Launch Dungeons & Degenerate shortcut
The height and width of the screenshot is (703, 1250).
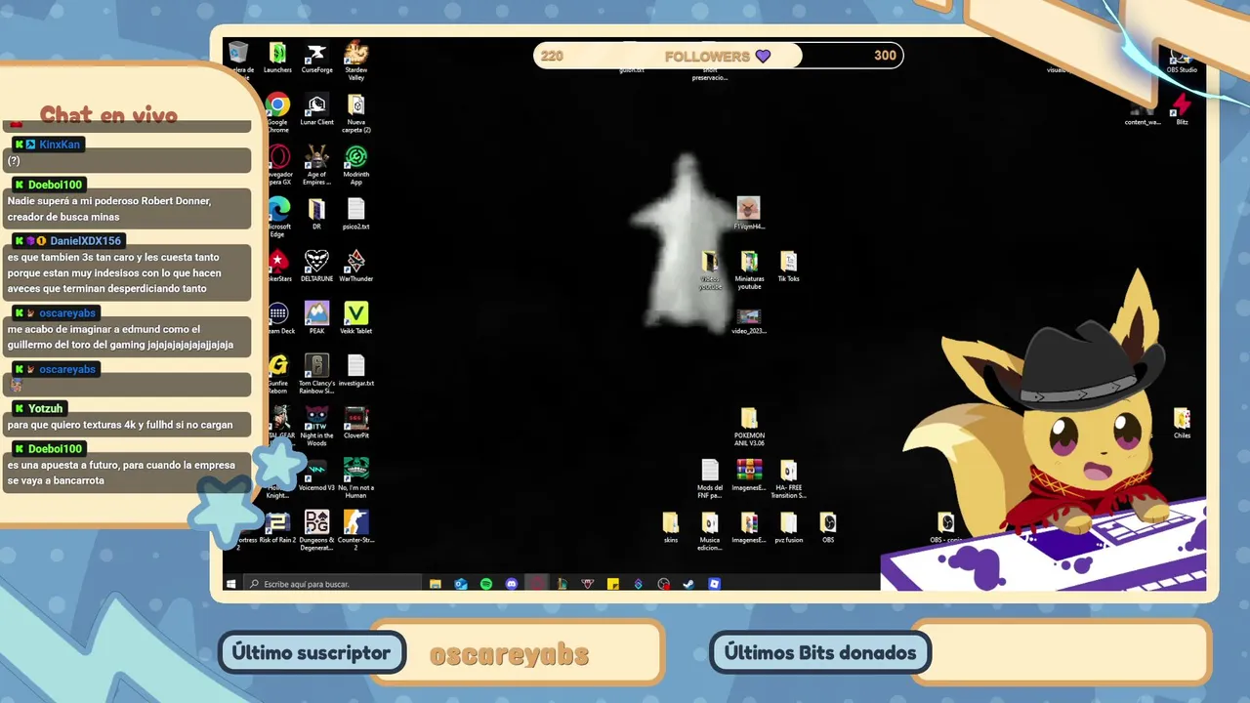(x=316, y=531)
